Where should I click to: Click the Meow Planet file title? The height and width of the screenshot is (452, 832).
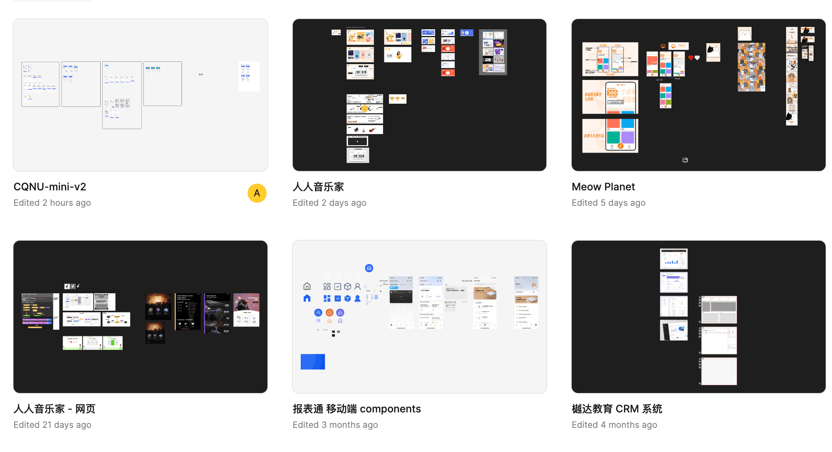(x=603, y=187)
